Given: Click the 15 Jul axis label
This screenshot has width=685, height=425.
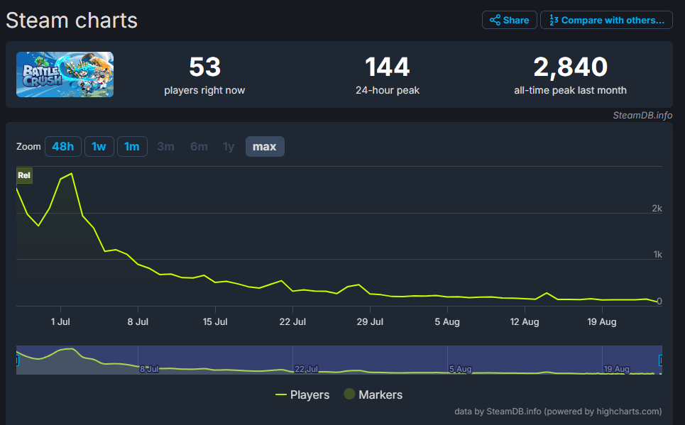Looking at the screenshot, I should [215, 322].
